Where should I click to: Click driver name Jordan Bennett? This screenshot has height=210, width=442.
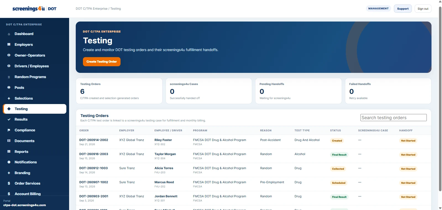(x=166, y=196)
